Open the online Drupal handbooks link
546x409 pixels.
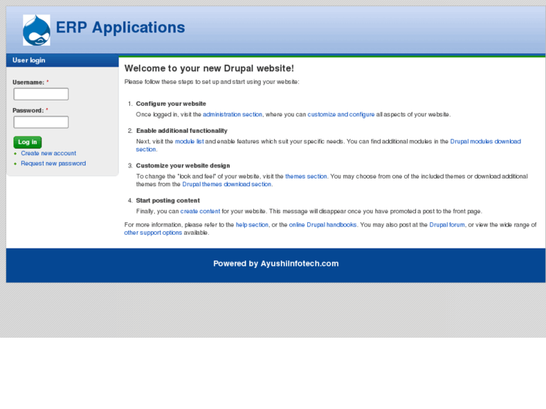click(323, 225)
